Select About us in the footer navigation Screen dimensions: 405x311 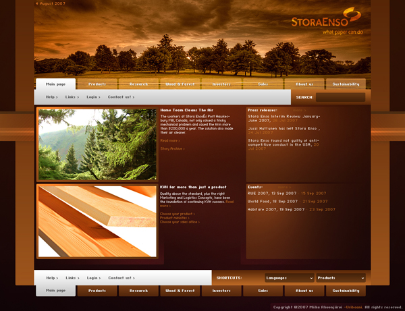click(x=304, y=291)
